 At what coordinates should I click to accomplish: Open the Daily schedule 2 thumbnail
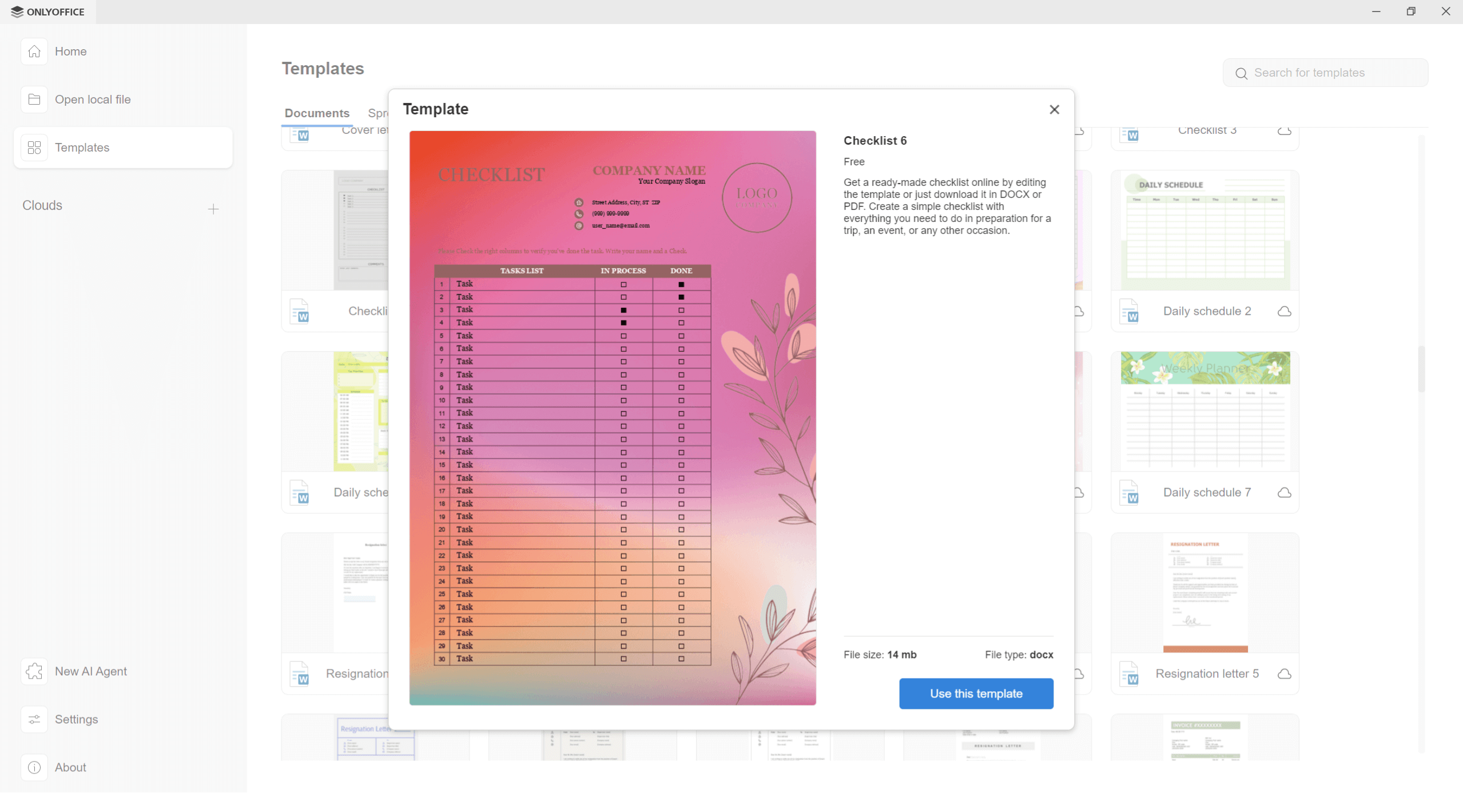(x=1204, y=231)
